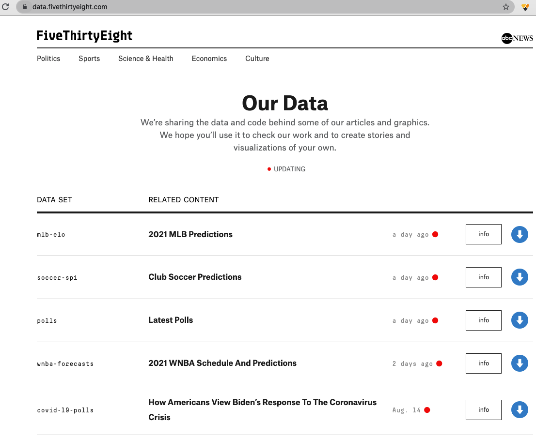Click the RELATED CONTENT column header

pyautogui.click(x=184, y=200)
